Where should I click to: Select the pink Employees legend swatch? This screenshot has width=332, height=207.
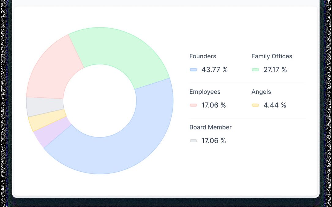pos(193,105)
